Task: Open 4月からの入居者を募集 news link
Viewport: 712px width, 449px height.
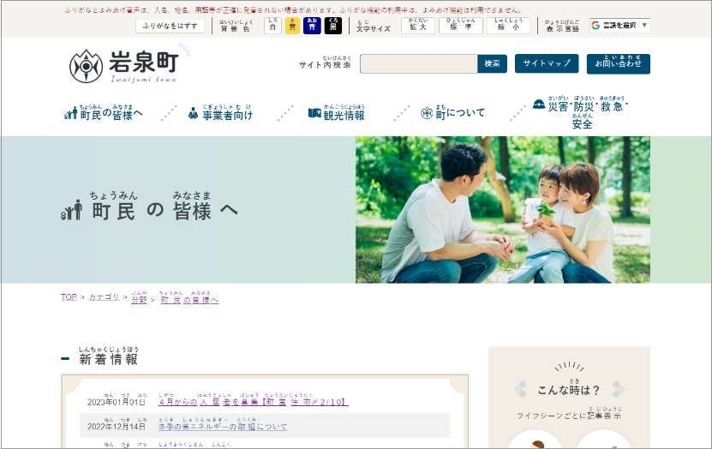Action: point(254,400)
